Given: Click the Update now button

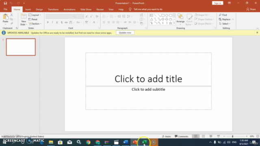Looking at the screenshot, I should (125, 32).
